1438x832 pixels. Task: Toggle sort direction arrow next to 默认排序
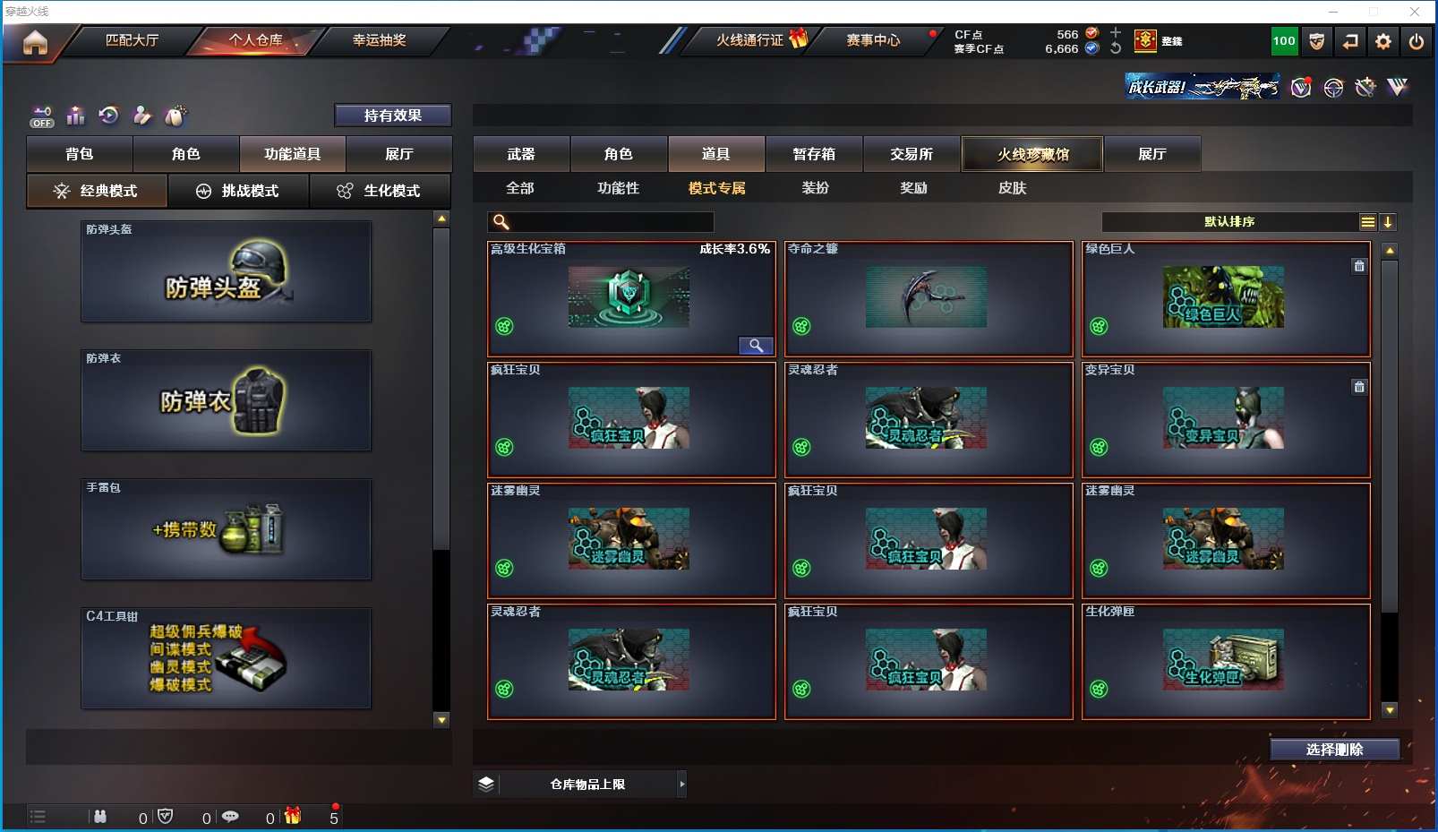pos(1388,222)
